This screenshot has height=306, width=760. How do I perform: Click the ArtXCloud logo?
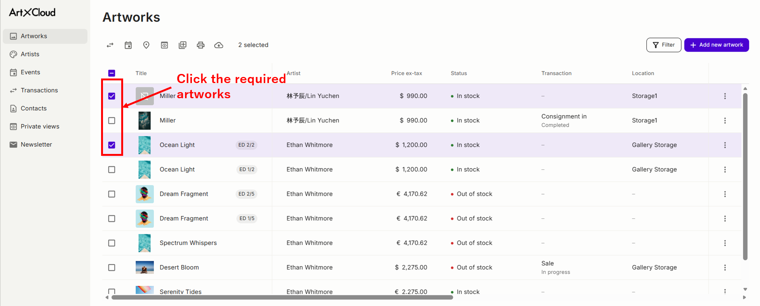32,13
